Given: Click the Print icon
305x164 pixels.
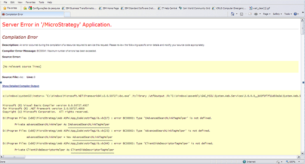Looking at the screenshot, I should 256,14.
